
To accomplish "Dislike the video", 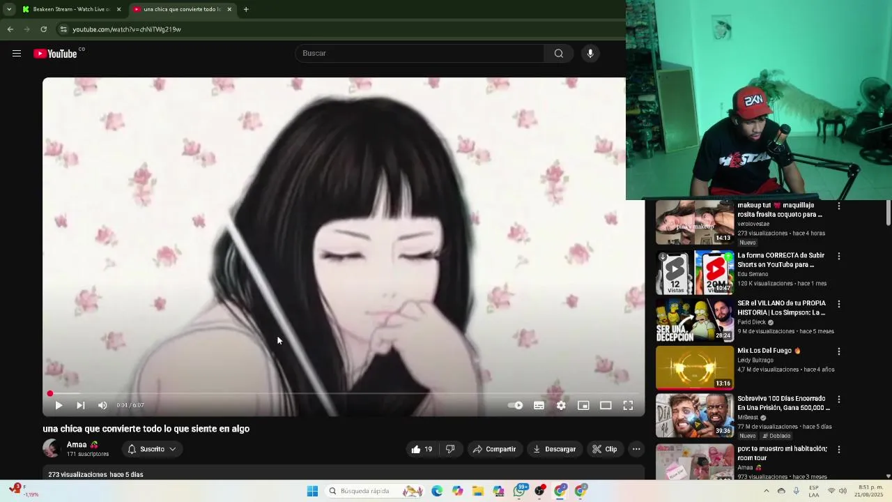I will point(450,449).
